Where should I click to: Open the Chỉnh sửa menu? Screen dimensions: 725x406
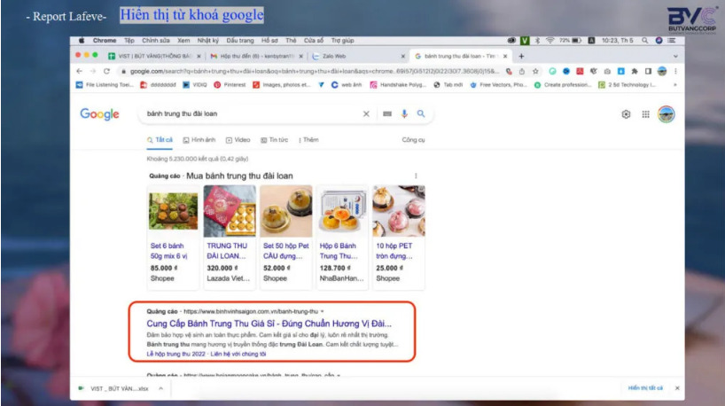(156, 41)
